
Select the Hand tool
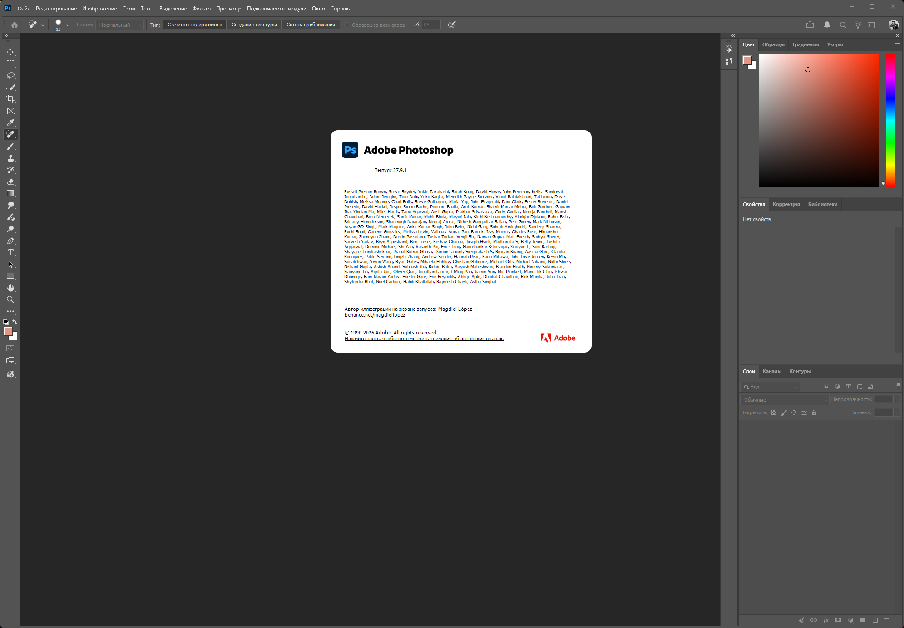pos(10,288)
